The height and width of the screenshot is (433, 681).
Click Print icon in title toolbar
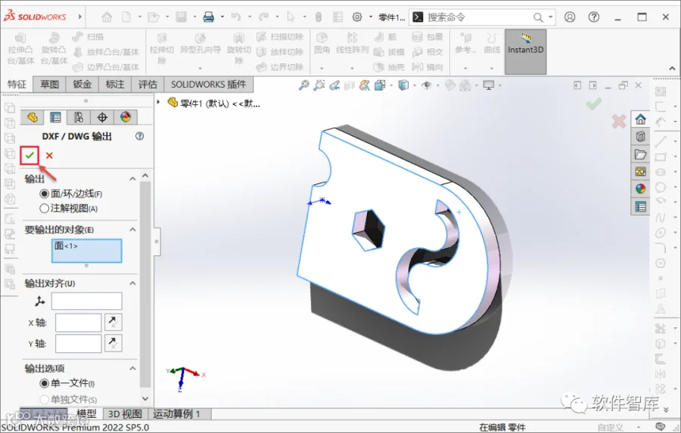point(209,17)
